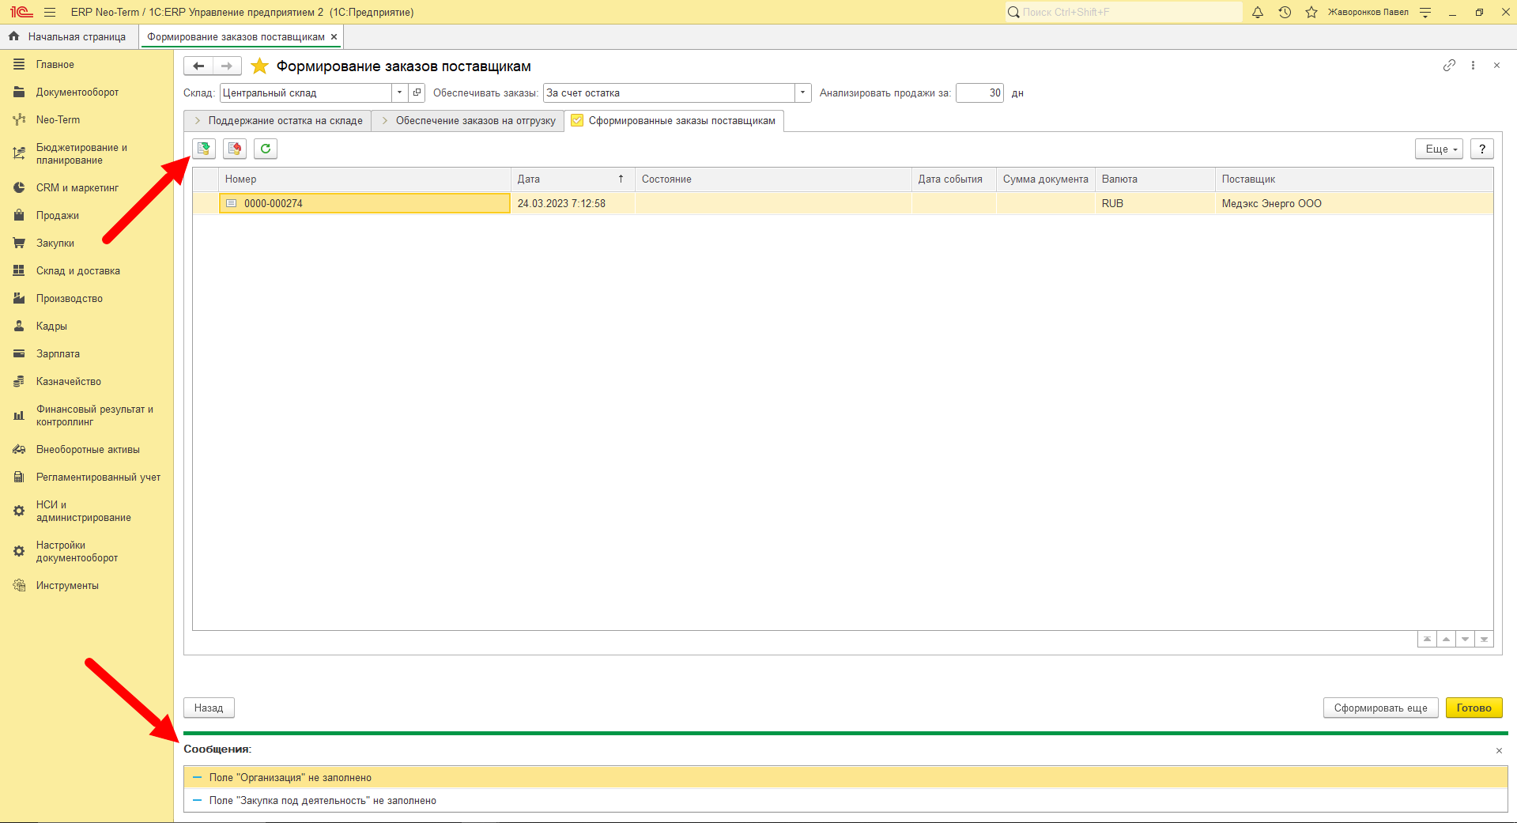Screen dimensions: 1517x823
Task: Open the Инструменты section
Action: point(67,586)
